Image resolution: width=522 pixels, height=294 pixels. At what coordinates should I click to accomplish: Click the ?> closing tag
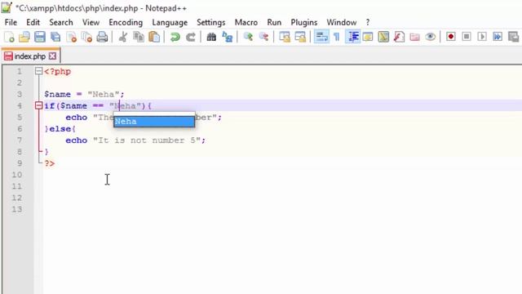click(x=50, y=163)
